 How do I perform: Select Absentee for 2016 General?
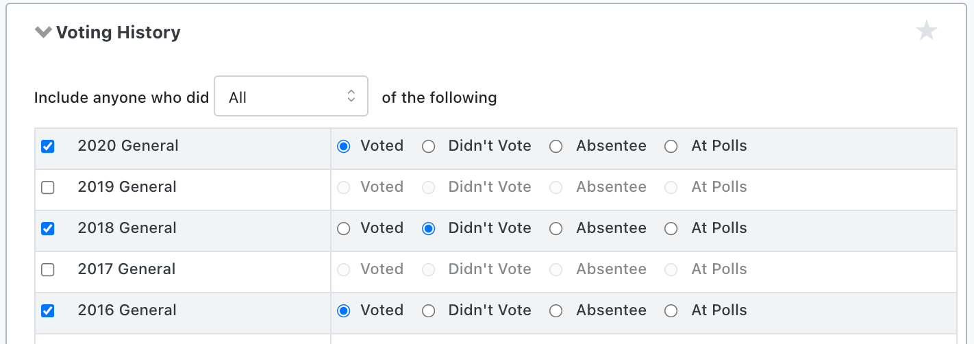[x=556, y=310]
